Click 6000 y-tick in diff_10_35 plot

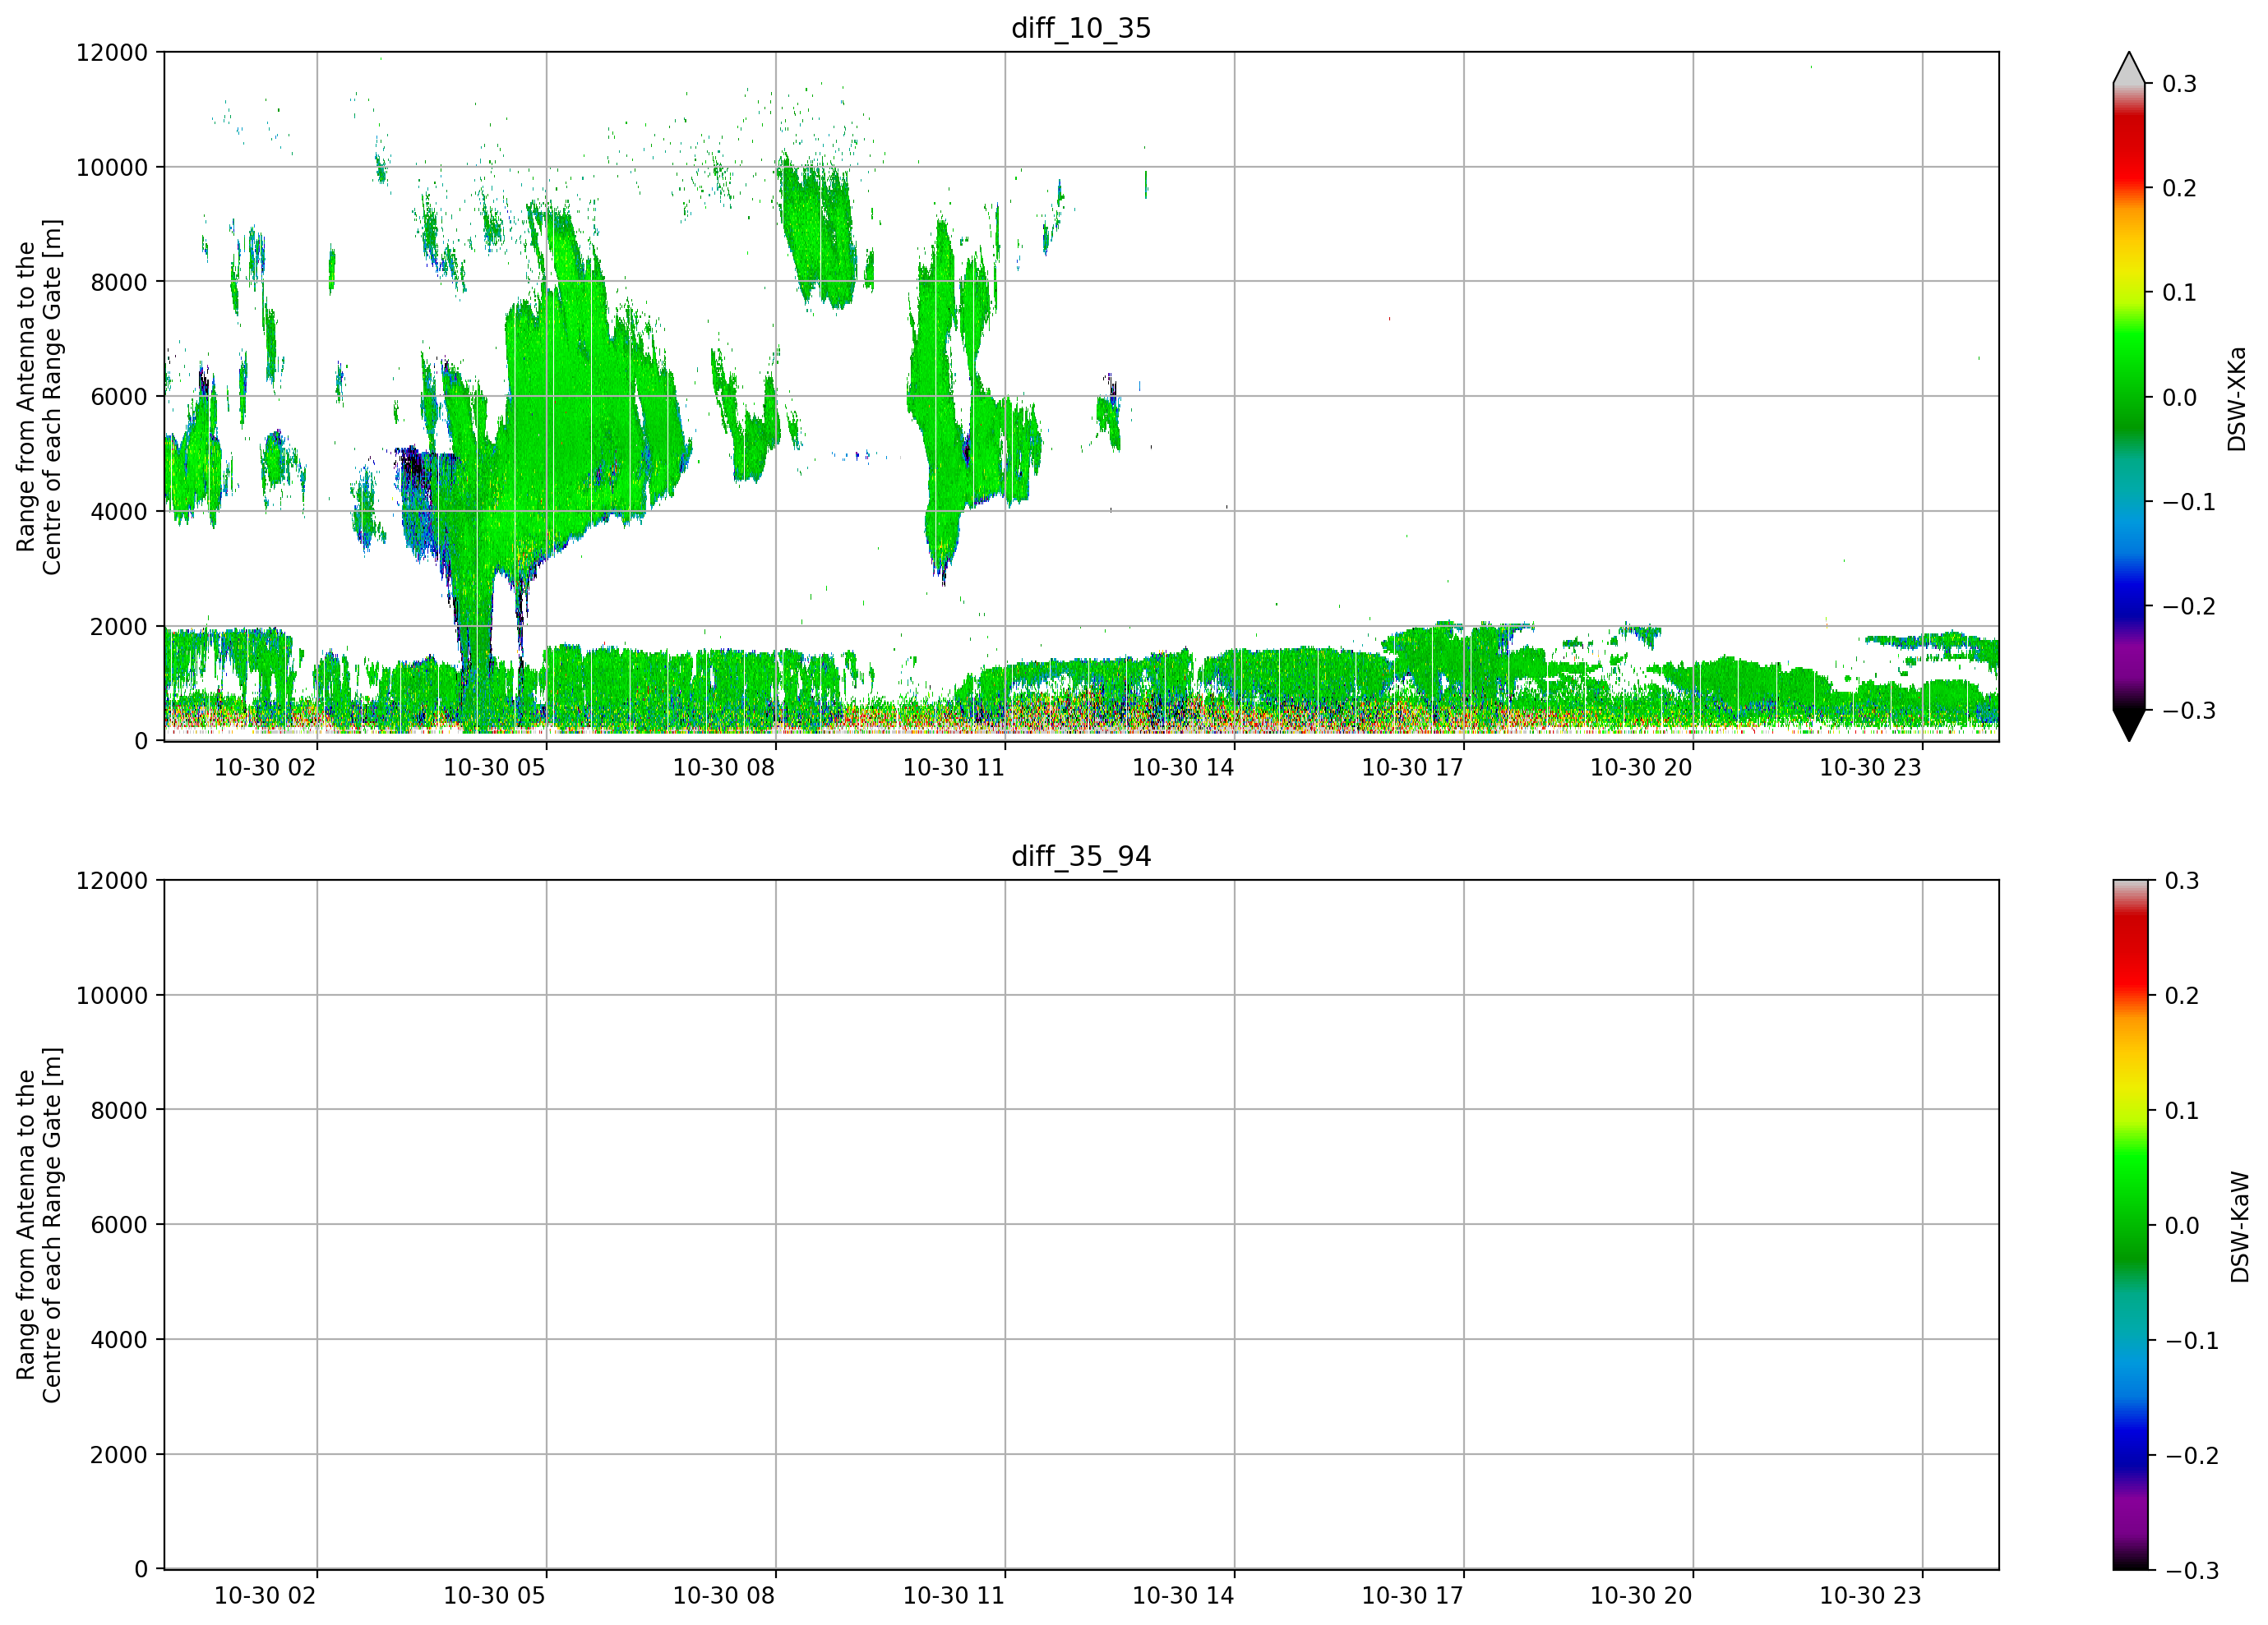click(119, 397)
